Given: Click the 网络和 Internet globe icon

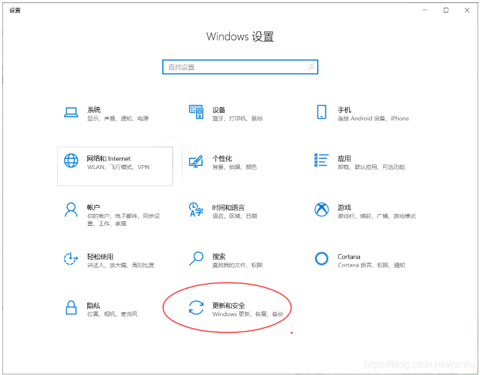Looking at the screenshot, I should point(71,161).
